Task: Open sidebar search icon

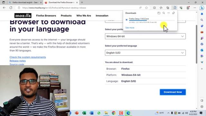Action: pyautogui.click(x=202, y=20)
